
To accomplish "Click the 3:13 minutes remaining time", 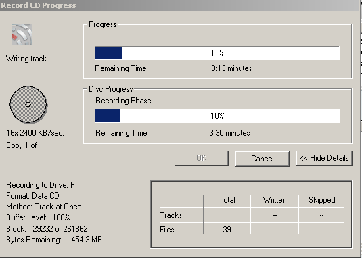I will [231, 68].
